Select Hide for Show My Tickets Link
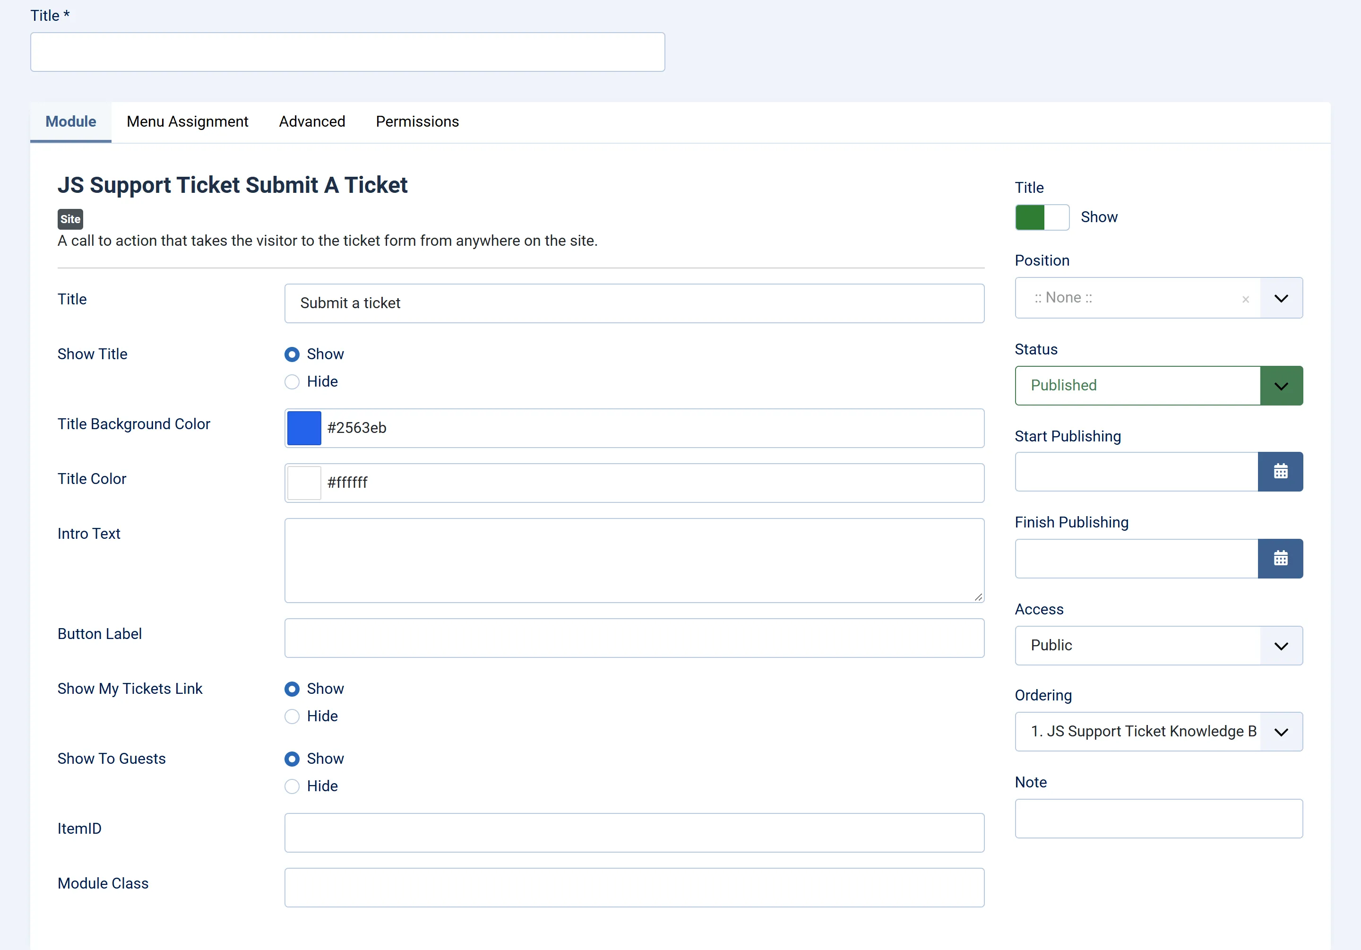The image size is (1361, 950). 292,717
